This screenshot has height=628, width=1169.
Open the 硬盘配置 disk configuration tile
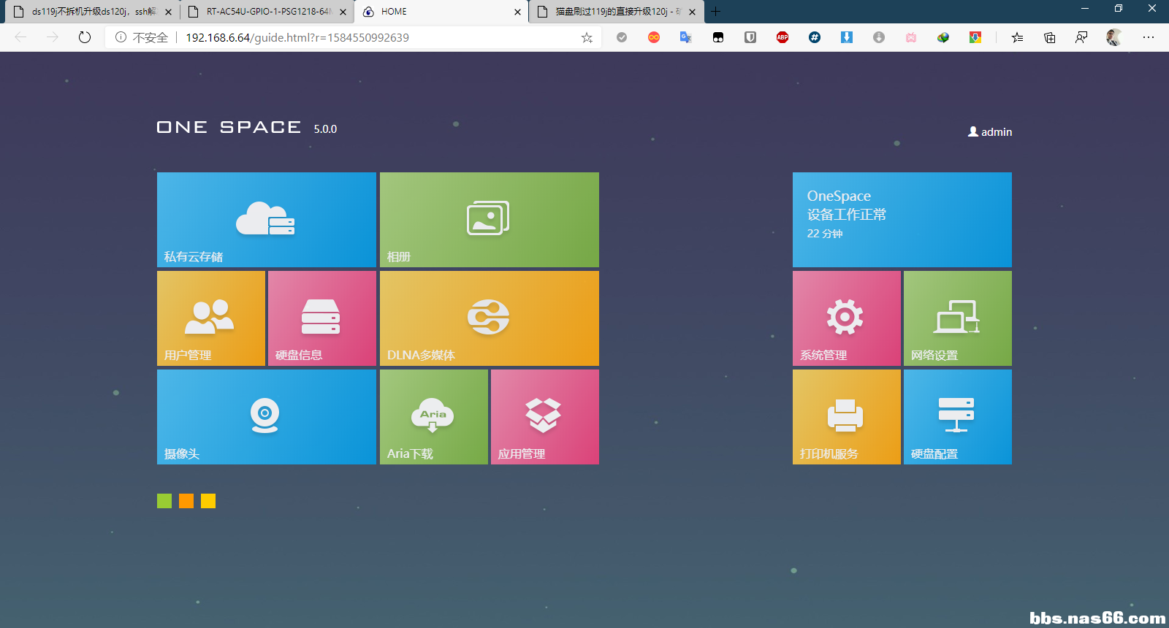point(958,417)
